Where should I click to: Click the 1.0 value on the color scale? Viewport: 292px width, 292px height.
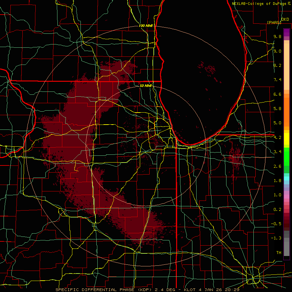(277, 195)
